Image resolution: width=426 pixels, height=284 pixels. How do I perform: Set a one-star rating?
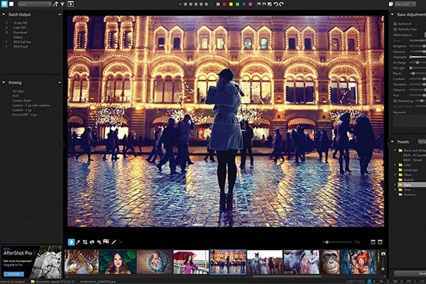tap(186, 4)
